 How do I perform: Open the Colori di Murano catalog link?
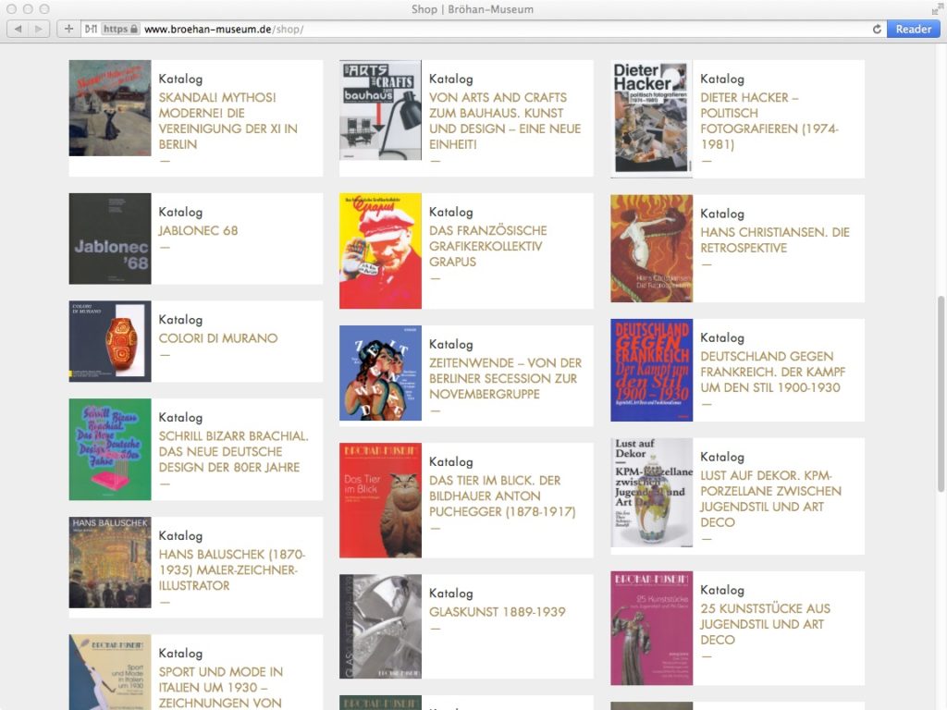coord(218,338)
